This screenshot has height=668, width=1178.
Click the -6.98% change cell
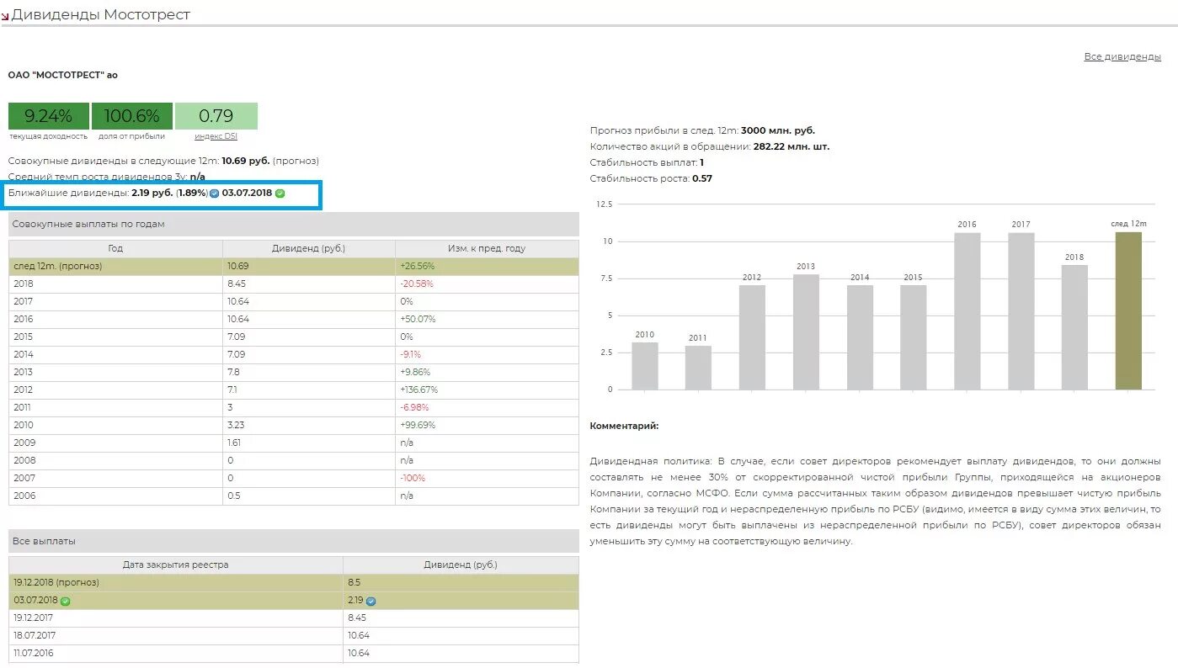pyautogui.click(x=487, y=407)
